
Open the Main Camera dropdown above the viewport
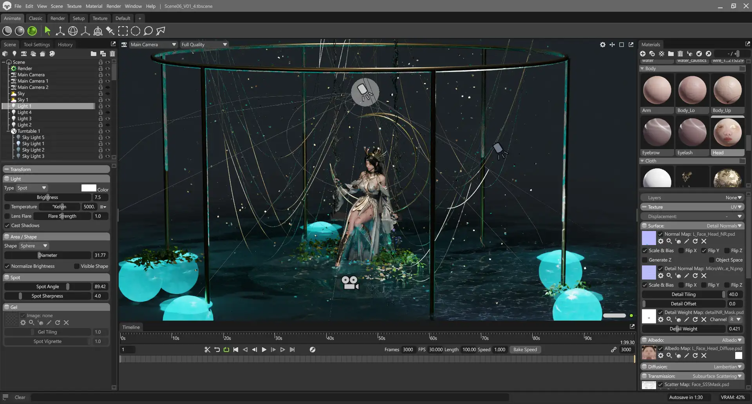153,44
